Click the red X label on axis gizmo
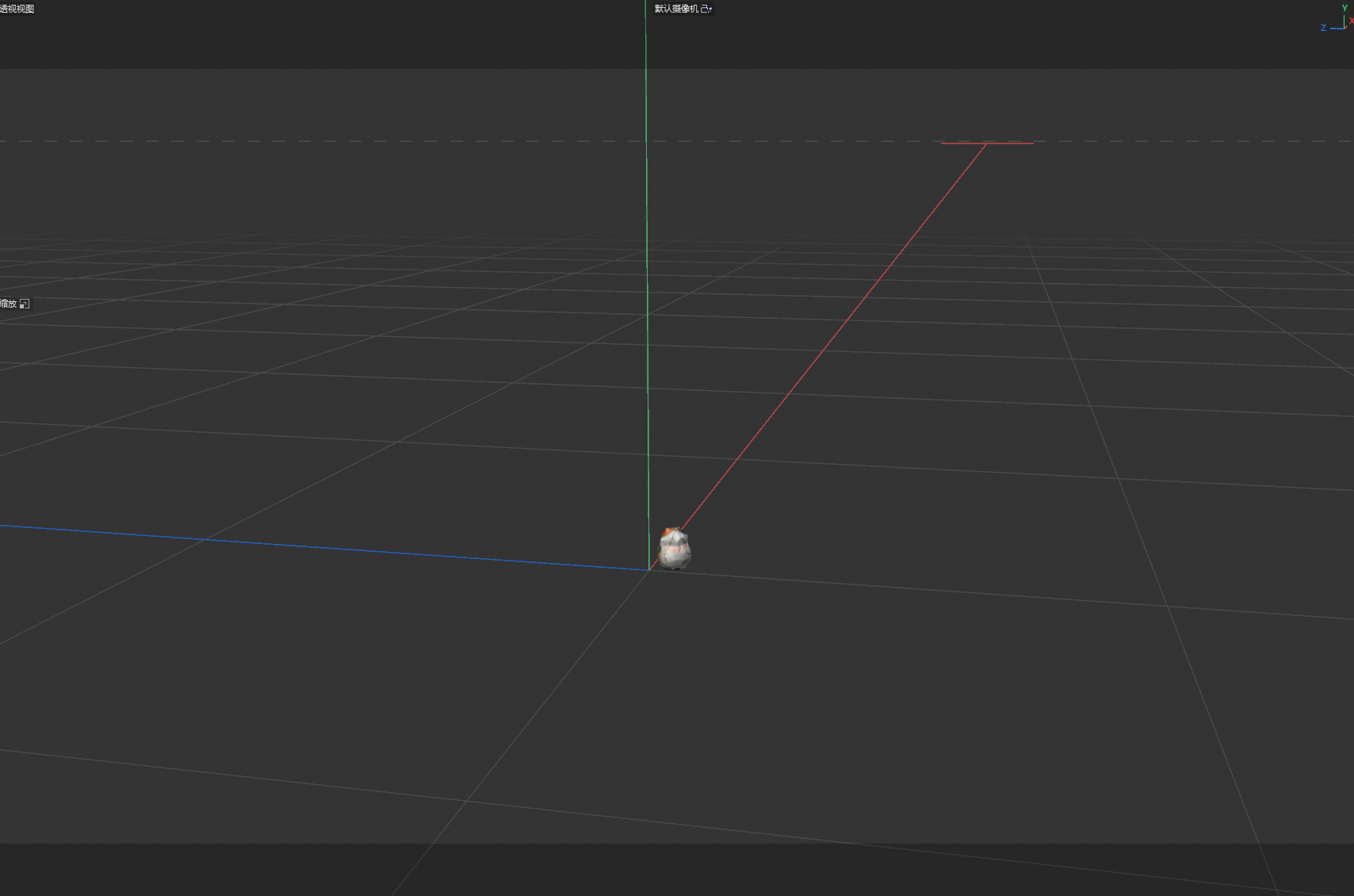The image size is (1354, 896). [1351, 21]
